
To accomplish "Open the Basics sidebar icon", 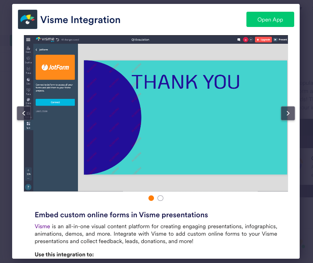I will 28,49.
